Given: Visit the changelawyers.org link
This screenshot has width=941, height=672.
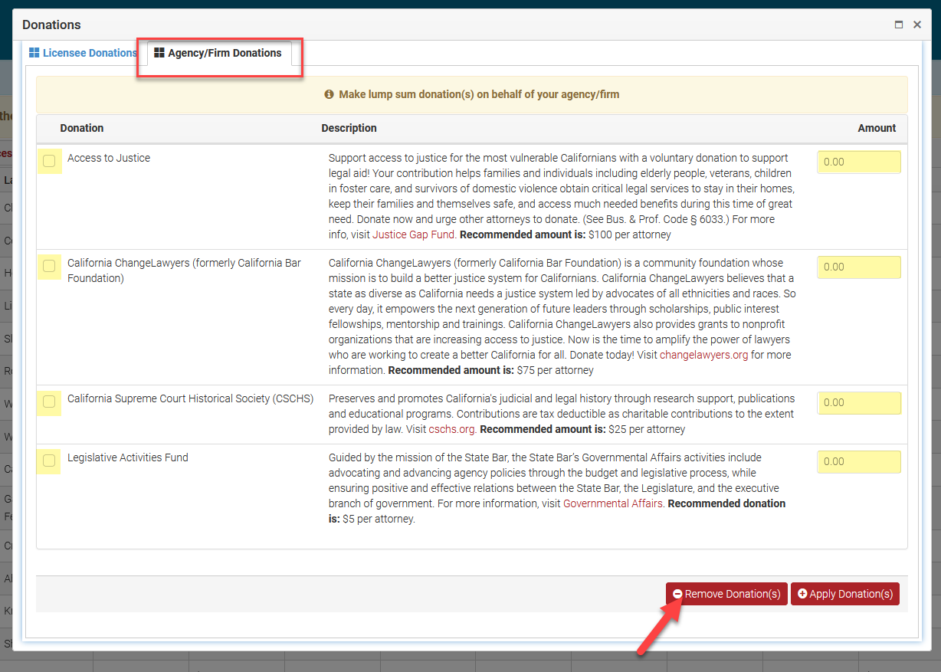Looking at the screenshot, I should (x=703, y=355).
